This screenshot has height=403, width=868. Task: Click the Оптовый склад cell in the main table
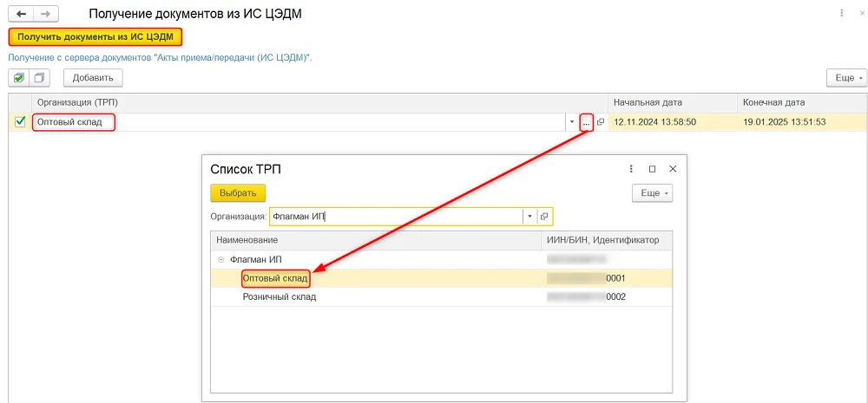(299, 122)
